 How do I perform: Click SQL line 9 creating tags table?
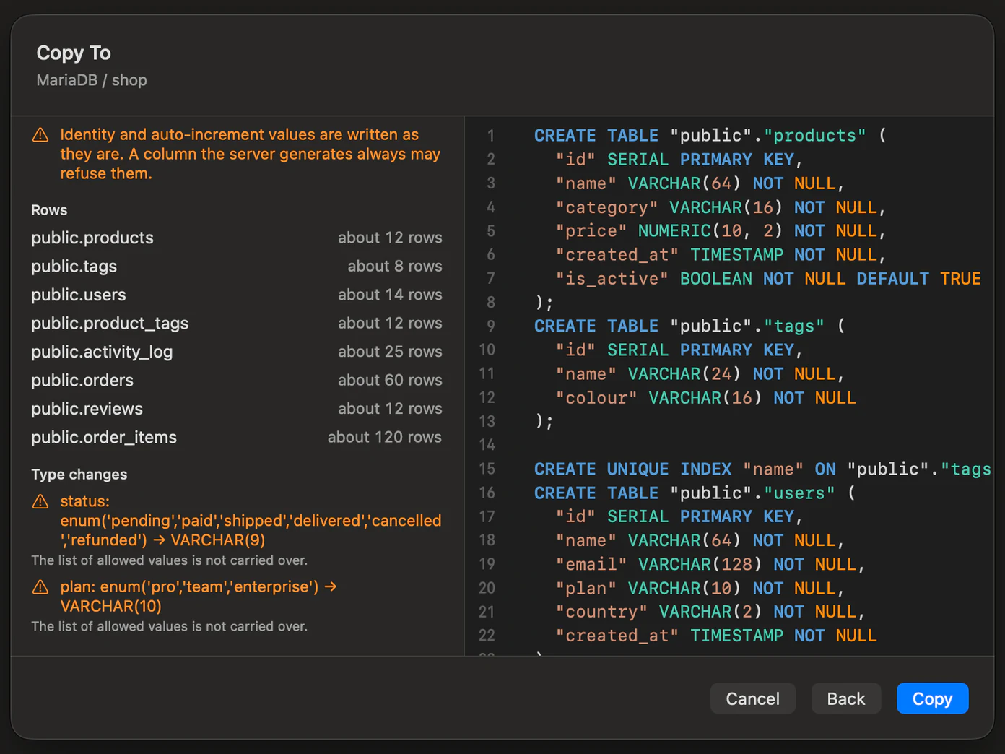[x=689, y=326]
